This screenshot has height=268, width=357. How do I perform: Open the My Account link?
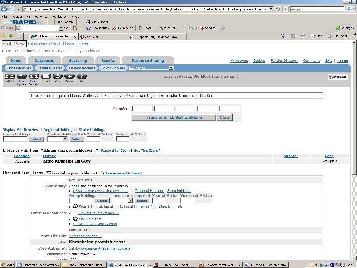[x=239, y=61]
